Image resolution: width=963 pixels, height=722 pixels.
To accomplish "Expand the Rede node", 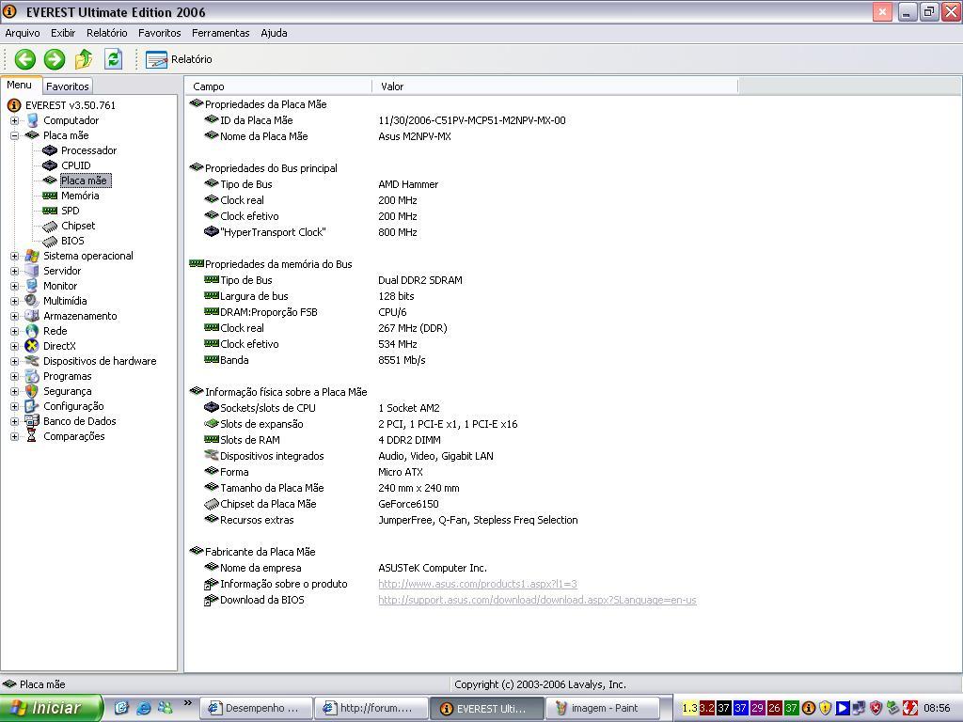I will pos(15,332).
